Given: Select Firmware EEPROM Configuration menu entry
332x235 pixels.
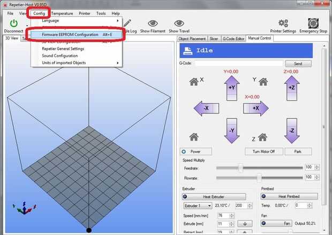Looking at the screenshot, I should coord(76,35).
